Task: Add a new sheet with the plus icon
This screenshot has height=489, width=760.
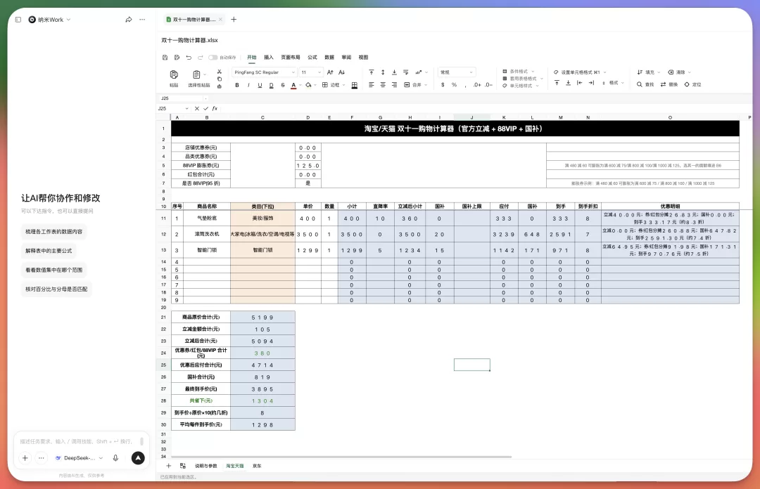Action: [169, 466]
